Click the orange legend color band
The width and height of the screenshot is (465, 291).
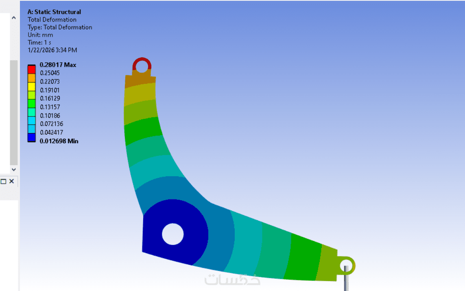coord(31,78)
